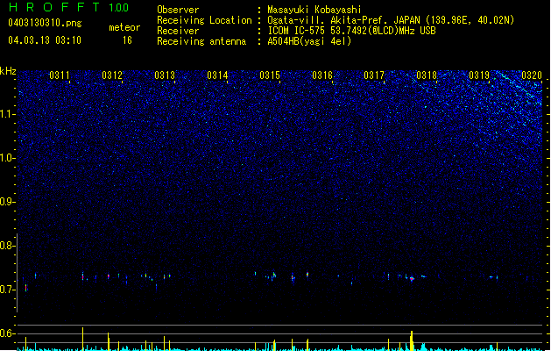Click the 0.7 kHz frequency label
This screenshot has width=551, height=351.
7,290
